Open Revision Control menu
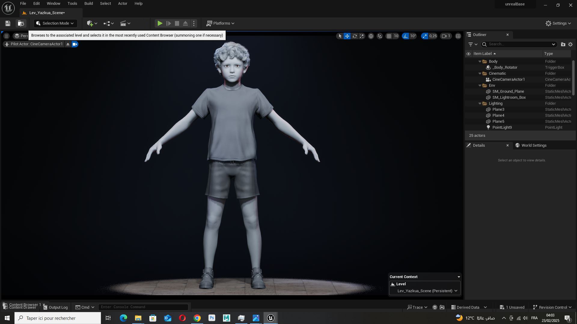This screenshot has height=324, width=577. (552, 307)
